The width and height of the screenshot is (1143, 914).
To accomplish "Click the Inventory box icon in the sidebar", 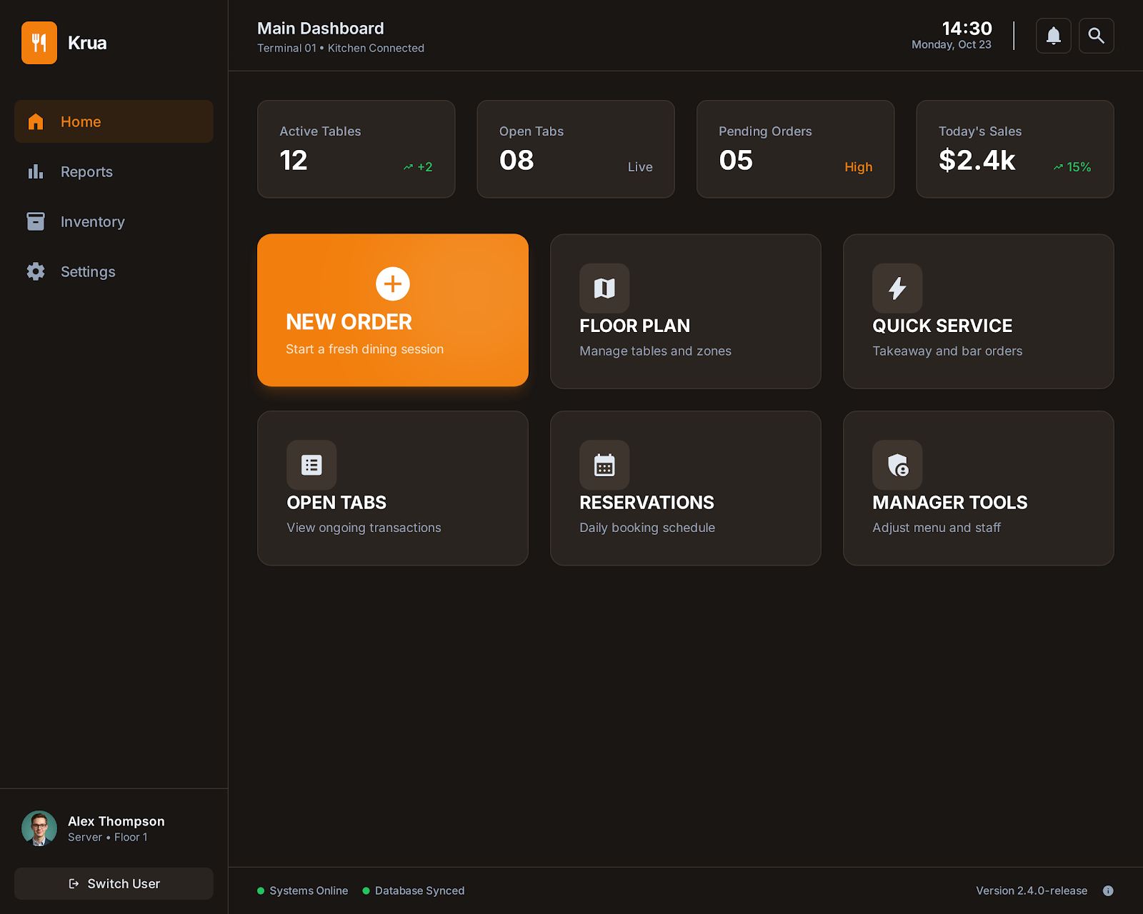I will pyautogui.click(x=36, y=221).
